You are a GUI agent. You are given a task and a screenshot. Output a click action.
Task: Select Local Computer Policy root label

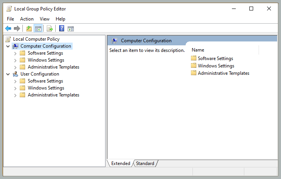[36, 39]
